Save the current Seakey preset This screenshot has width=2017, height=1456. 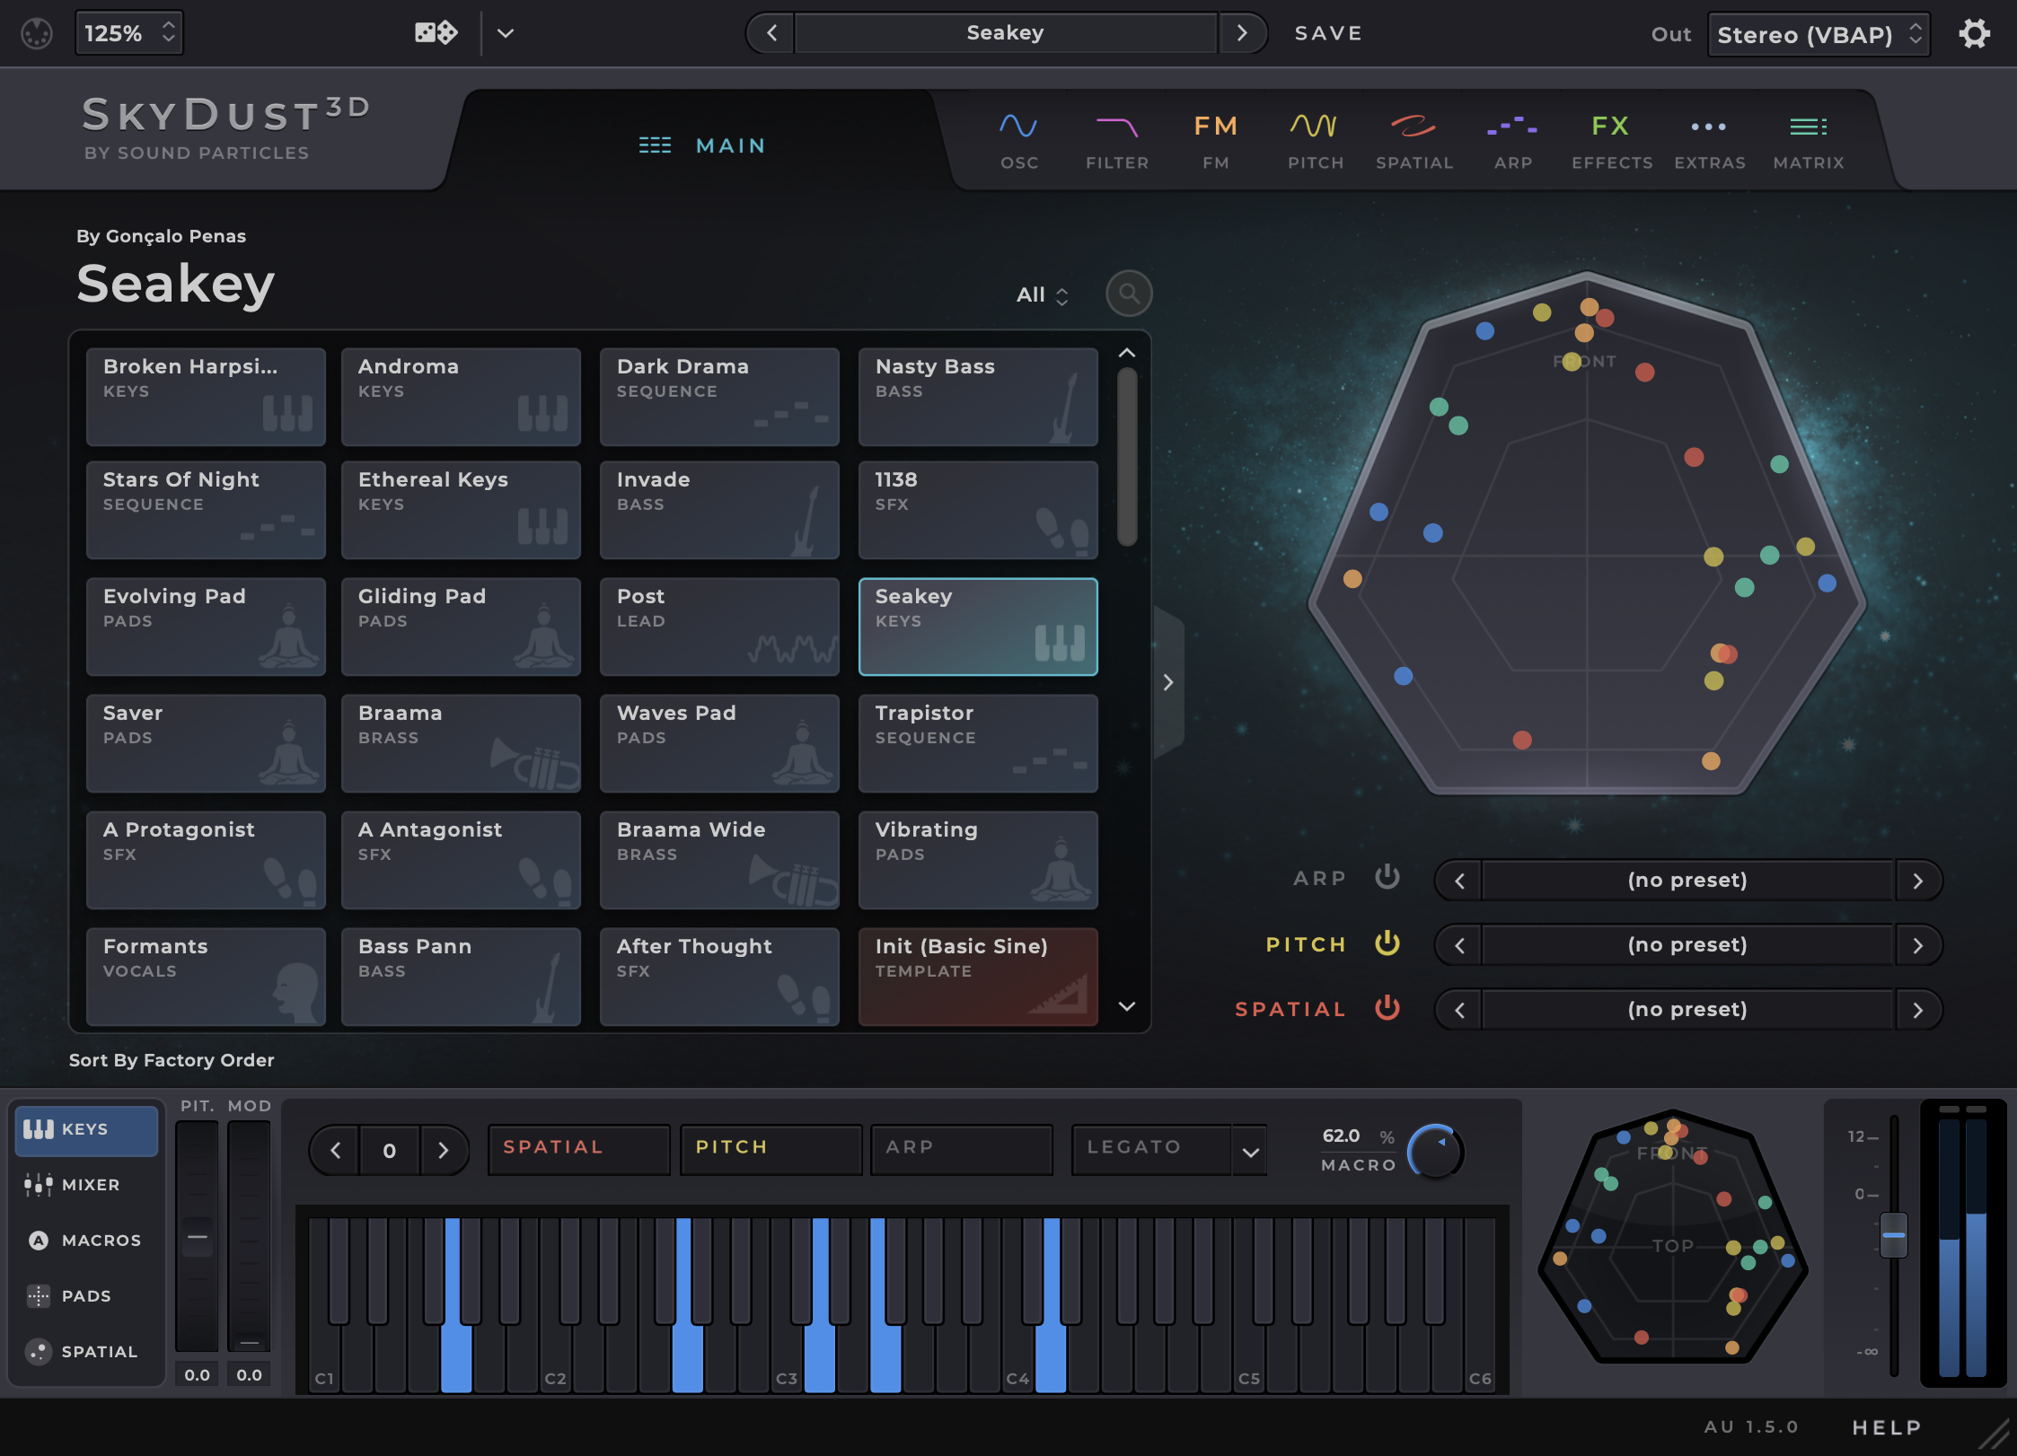tap(1328, 32)
